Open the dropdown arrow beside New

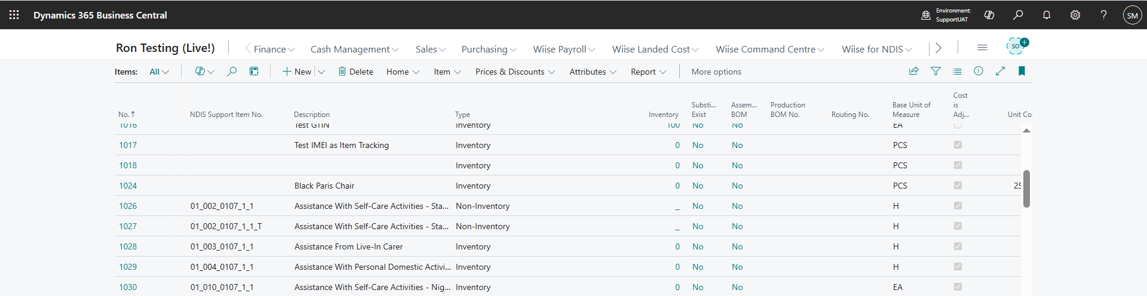pos(321,72)
